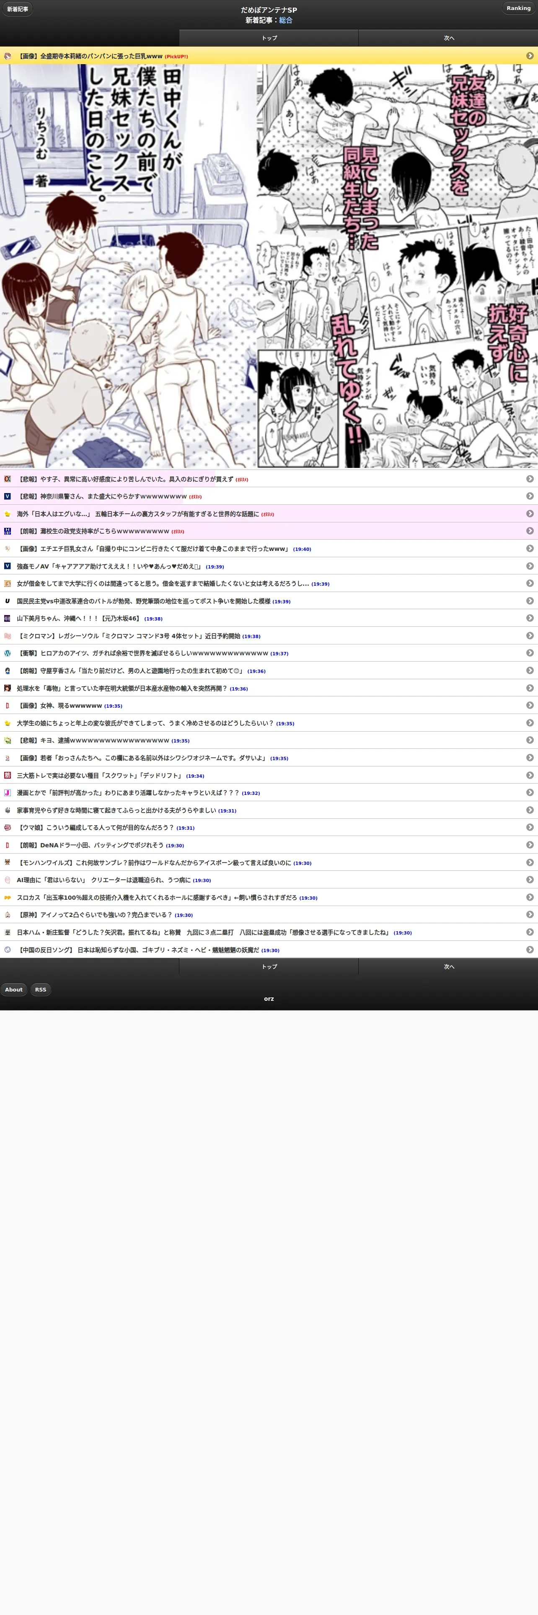This screenshot has height=1615, width=538.
Task: Open article 大学生の娘にちょっと年上の変な彼氏
Action: pos(269,723)
